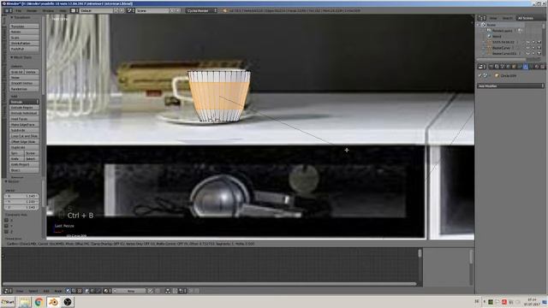Viewport: 548px width, 308px height.
Task: Select the Shader nodes tree type icon
Action: [x=68, y=291]
